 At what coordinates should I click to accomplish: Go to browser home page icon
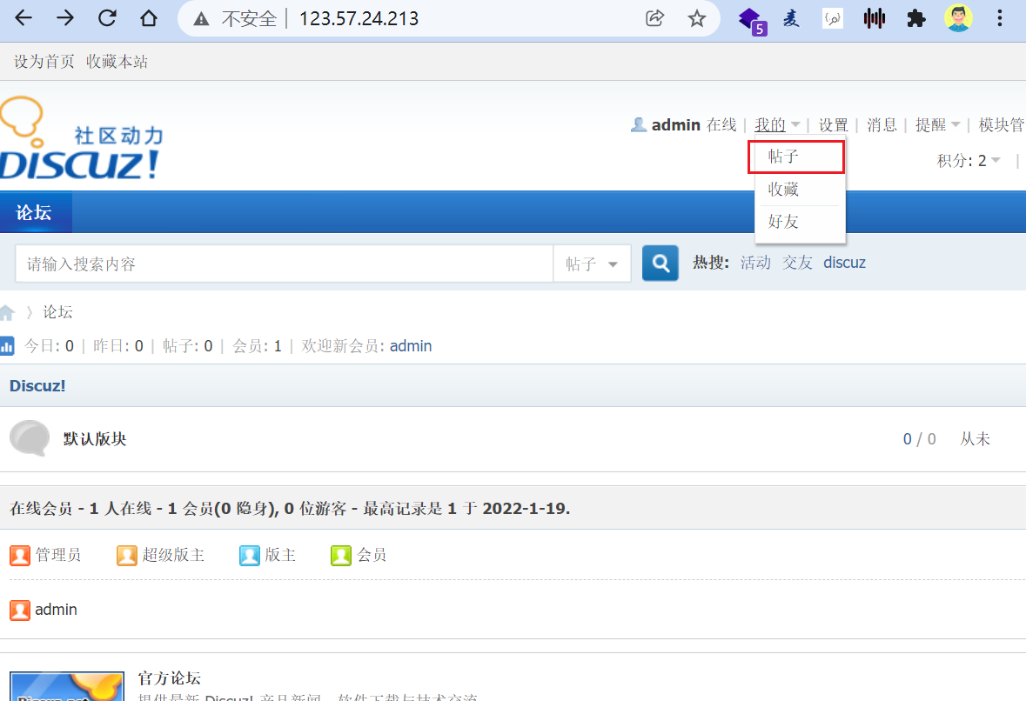150,18
